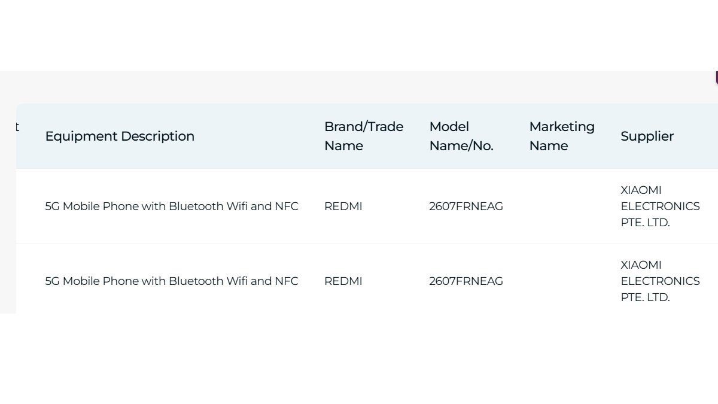Select REDMI brand in the second row
This screenshot has height=404, width=718.
point(343,281)
